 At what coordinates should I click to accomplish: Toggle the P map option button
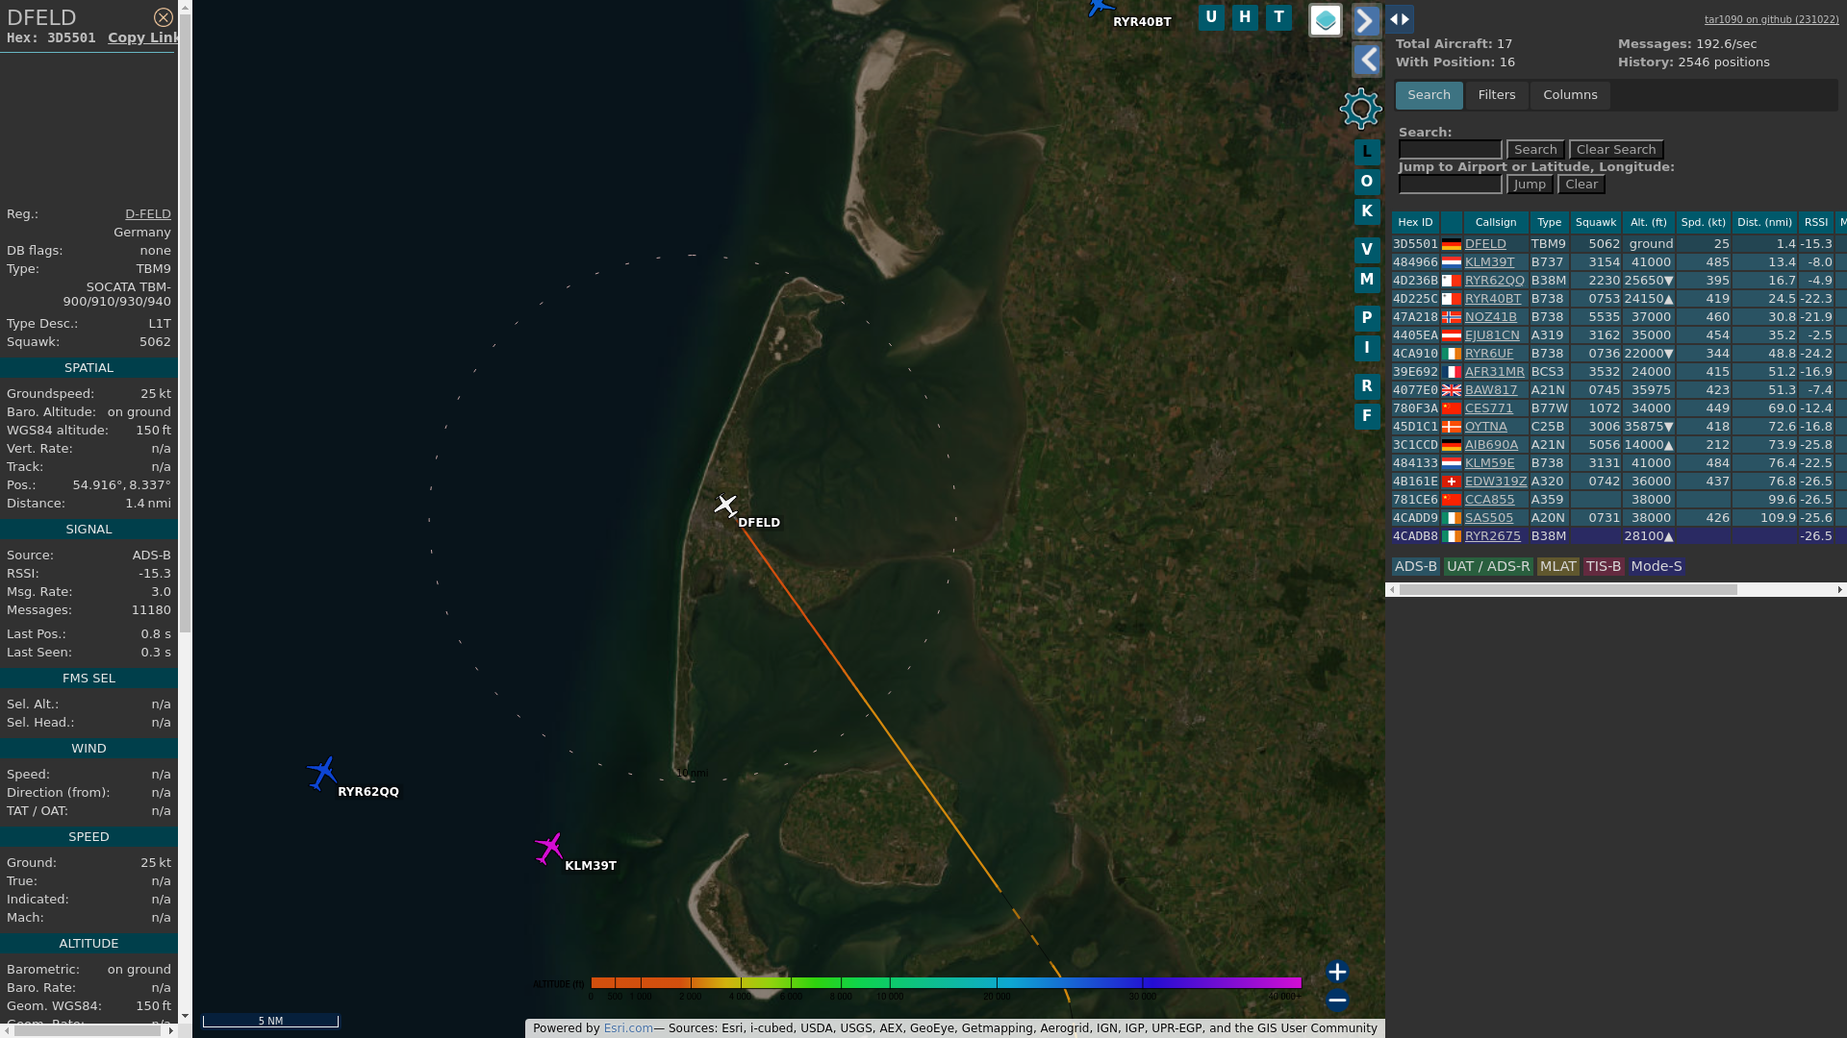click(1367, 318)
